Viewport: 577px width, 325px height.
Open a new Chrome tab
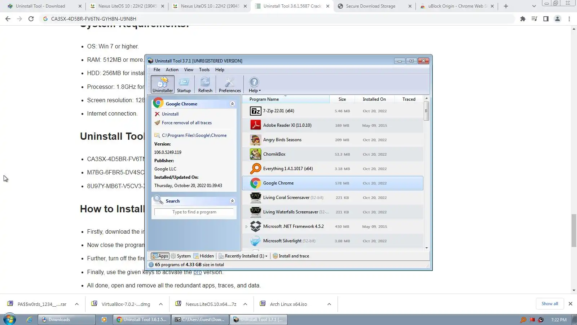click(506, 6)
